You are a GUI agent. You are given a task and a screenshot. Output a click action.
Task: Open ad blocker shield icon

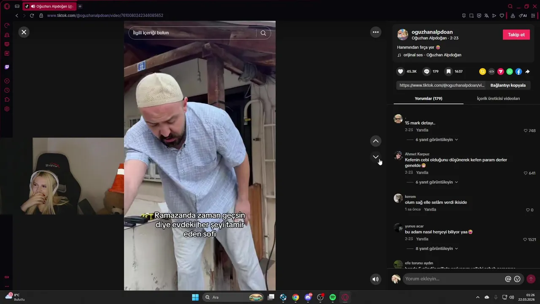pyautogui.click(x=479, y=16)
